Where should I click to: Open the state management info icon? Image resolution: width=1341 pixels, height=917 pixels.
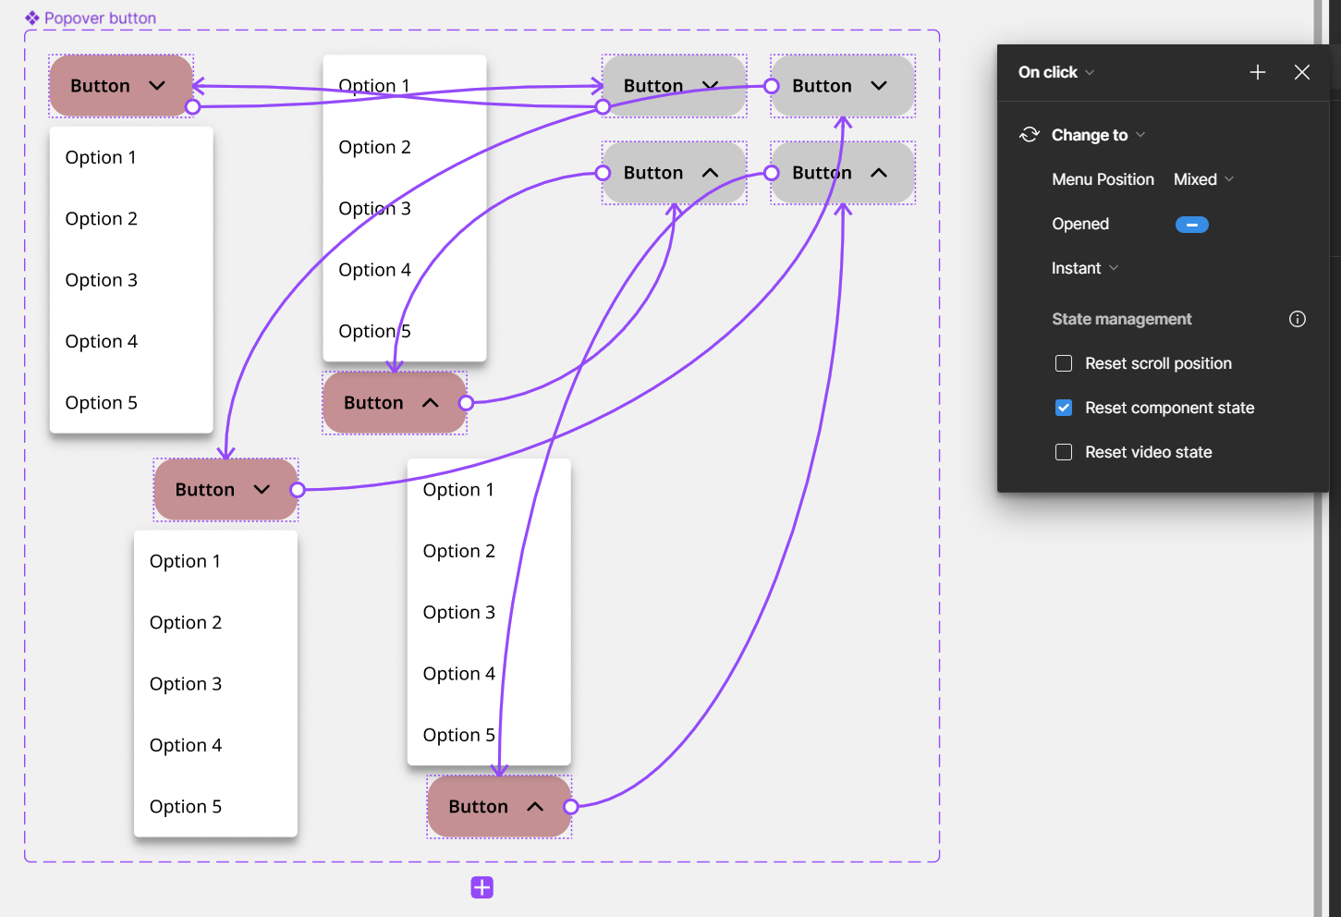point(1298,319)
